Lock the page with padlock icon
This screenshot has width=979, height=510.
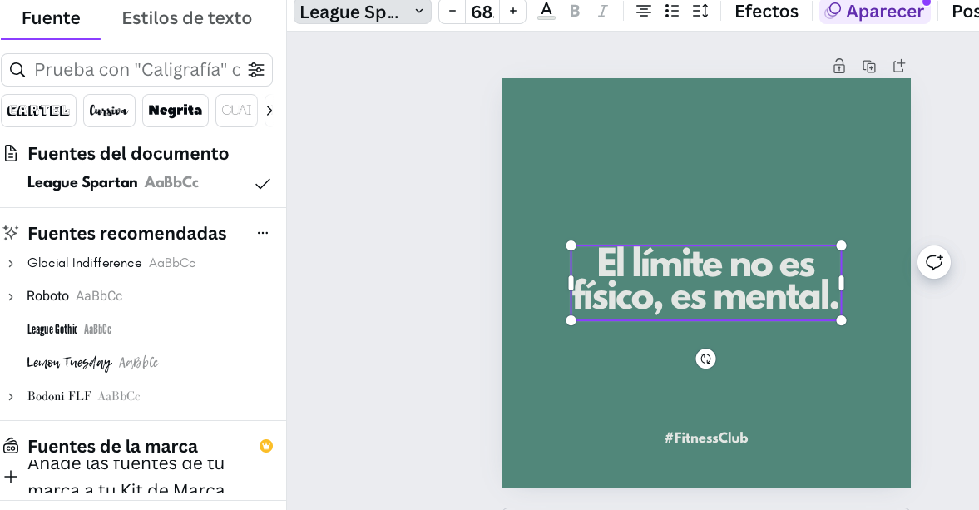pyautogui.click(x=839, y=67)
